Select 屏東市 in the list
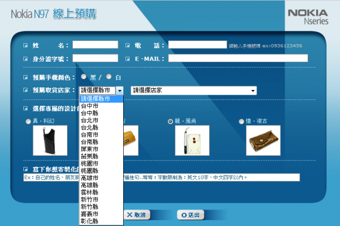Screen dimensions: 340x226 (101, 149)
